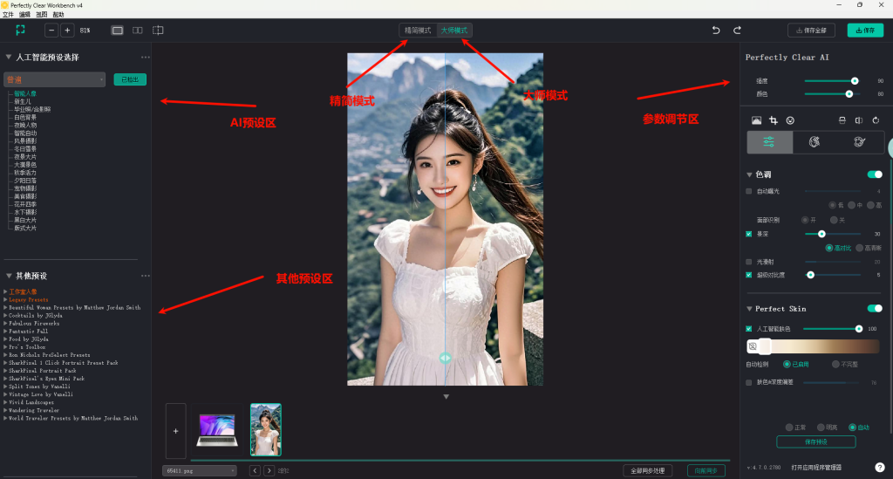Click the 强度 slider handle

pos(855,80)
